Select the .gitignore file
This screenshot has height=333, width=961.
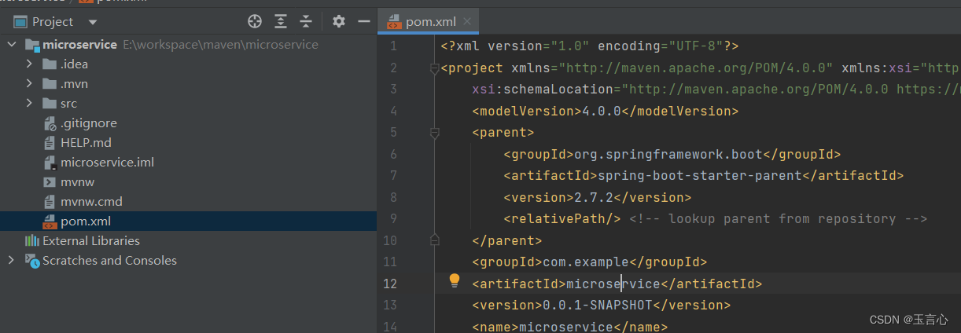click(89, 123)
